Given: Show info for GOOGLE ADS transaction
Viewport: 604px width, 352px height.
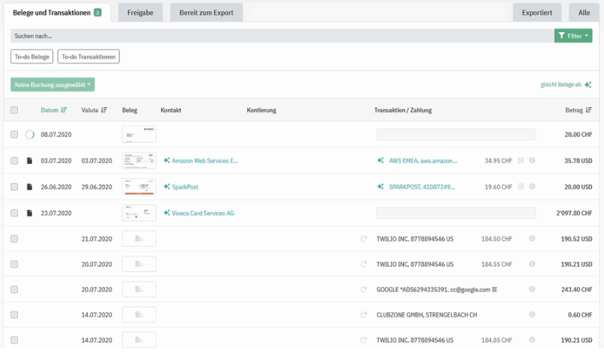Looking at the screenshot, I should 532,289.
